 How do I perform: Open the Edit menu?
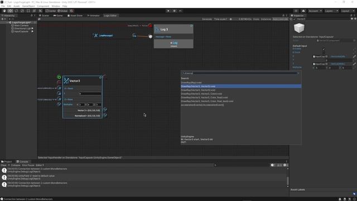point(9,6)
